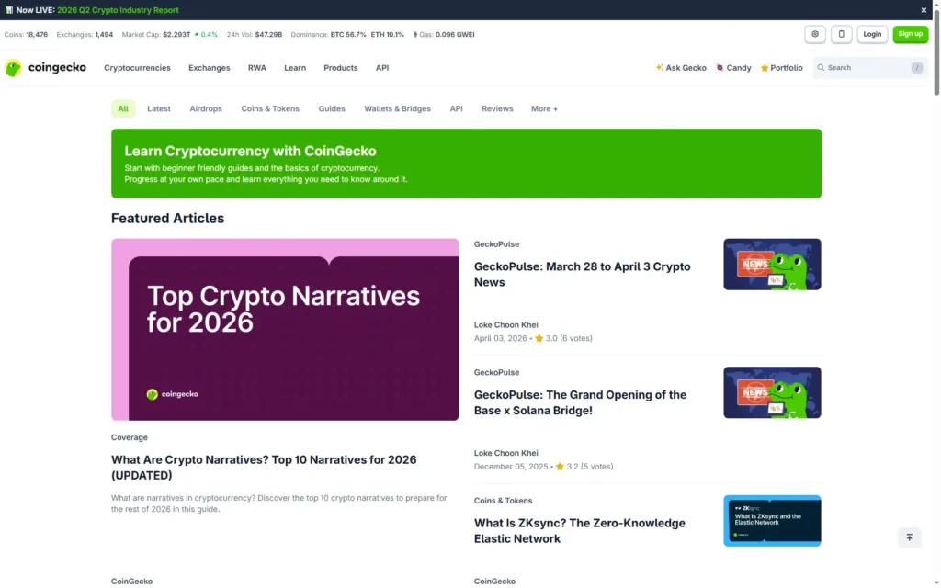Click the Ask Gecko sparkle icon
941x588 pixels.
point(660,68)
